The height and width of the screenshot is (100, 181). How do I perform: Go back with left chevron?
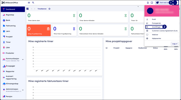point(32,9)
